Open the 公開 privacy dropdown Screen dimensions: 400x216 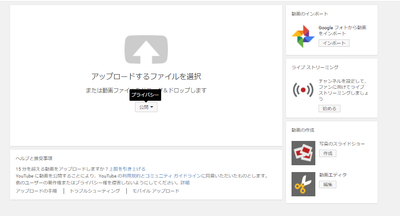(x=146, y=107)
